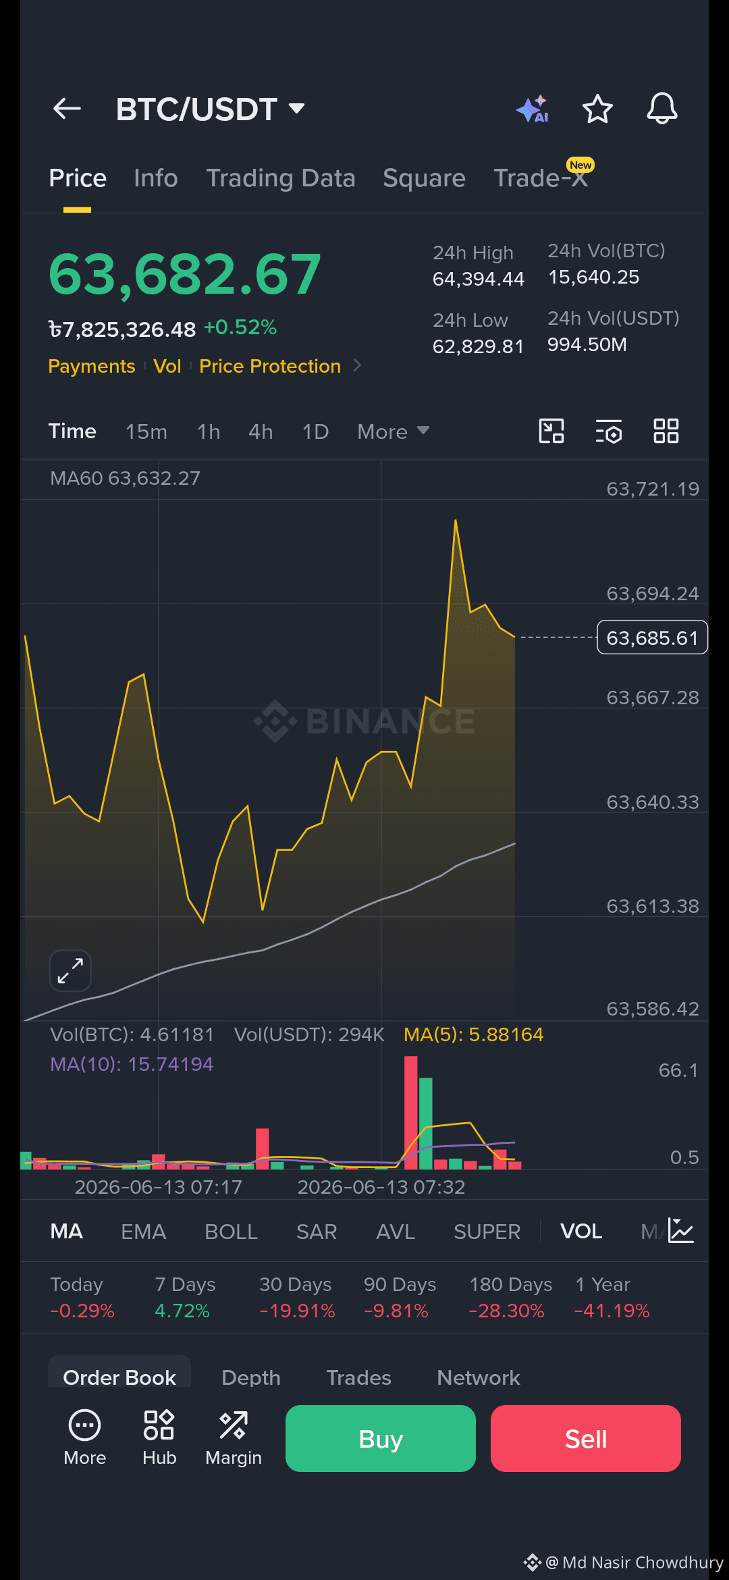Viewport: 729px width, 1580px height.
Task: Open the More timeframes dropdown
Action: pyautogui.click(x=394, y=431)
